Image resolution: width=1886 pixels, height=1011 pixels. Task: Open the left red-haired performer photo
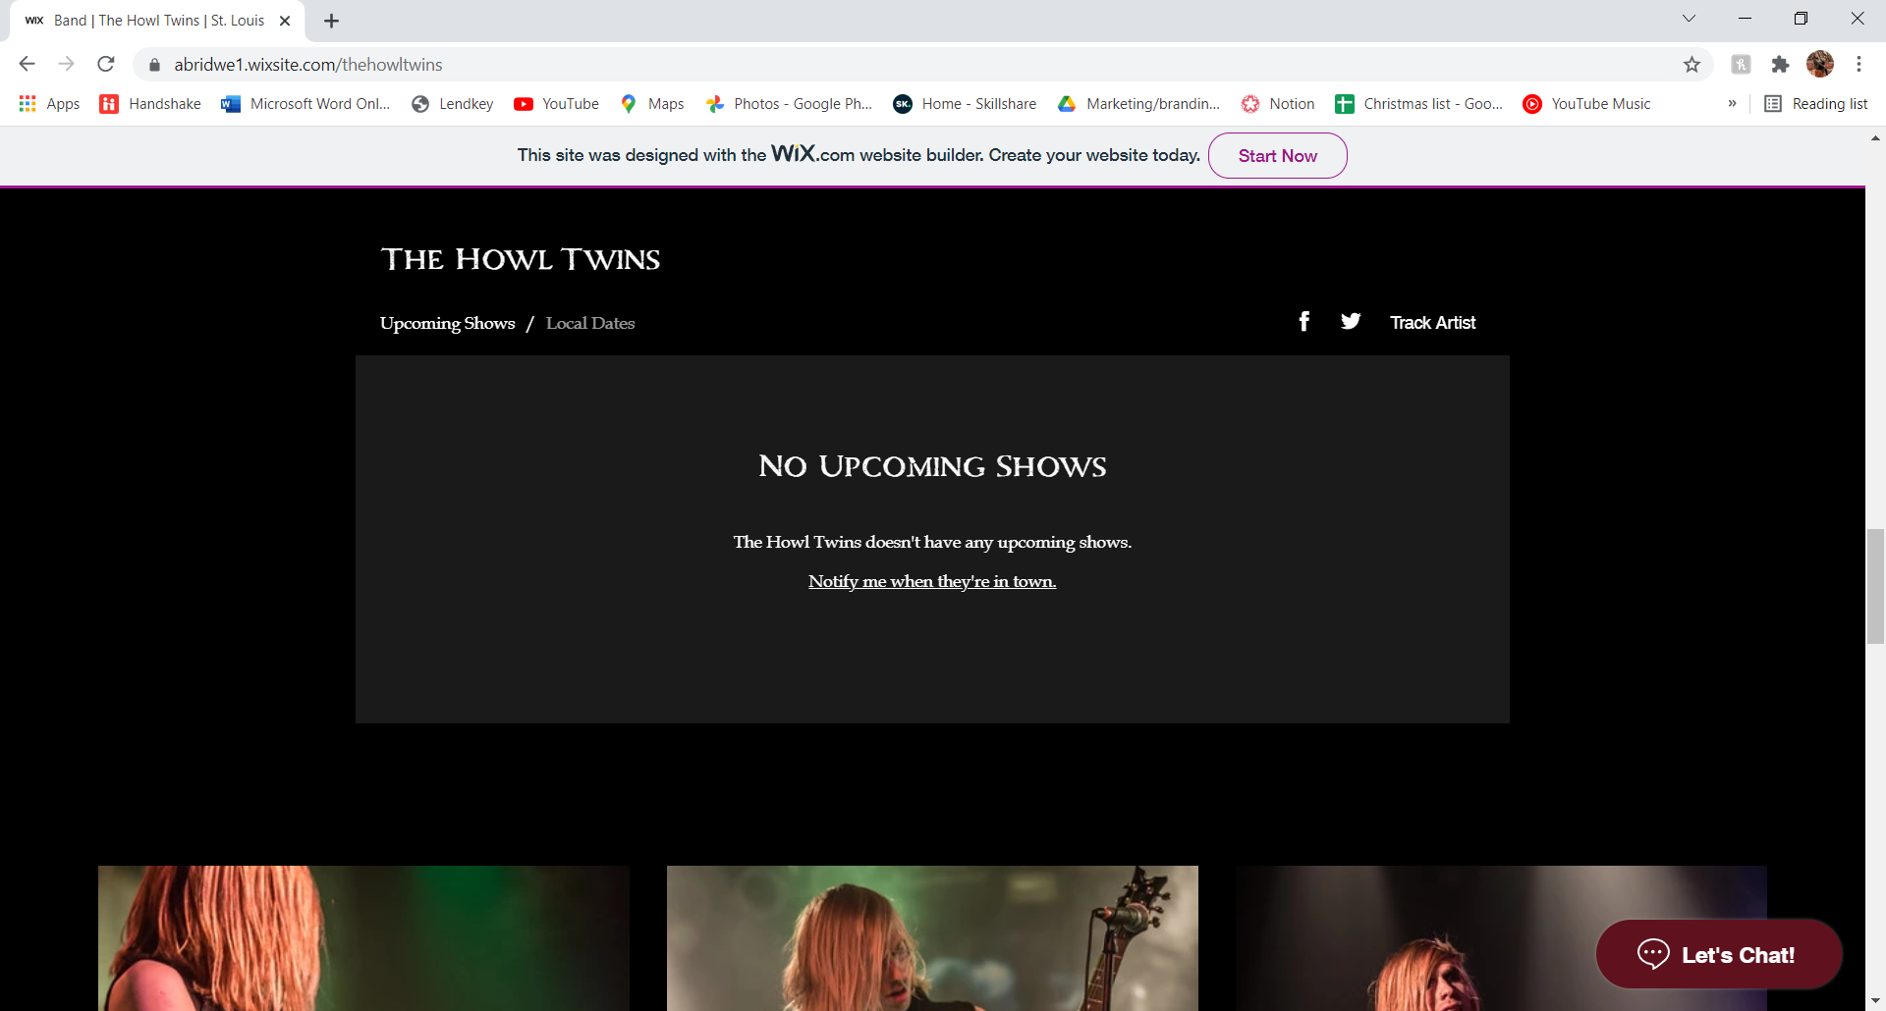tap(363, 938)
